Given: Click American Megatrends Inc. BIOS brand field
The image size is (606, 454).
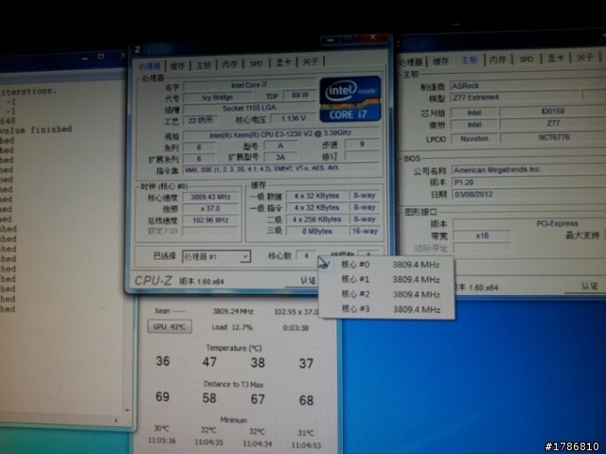Looking at the screenshot, I should [x=528, y=170].
